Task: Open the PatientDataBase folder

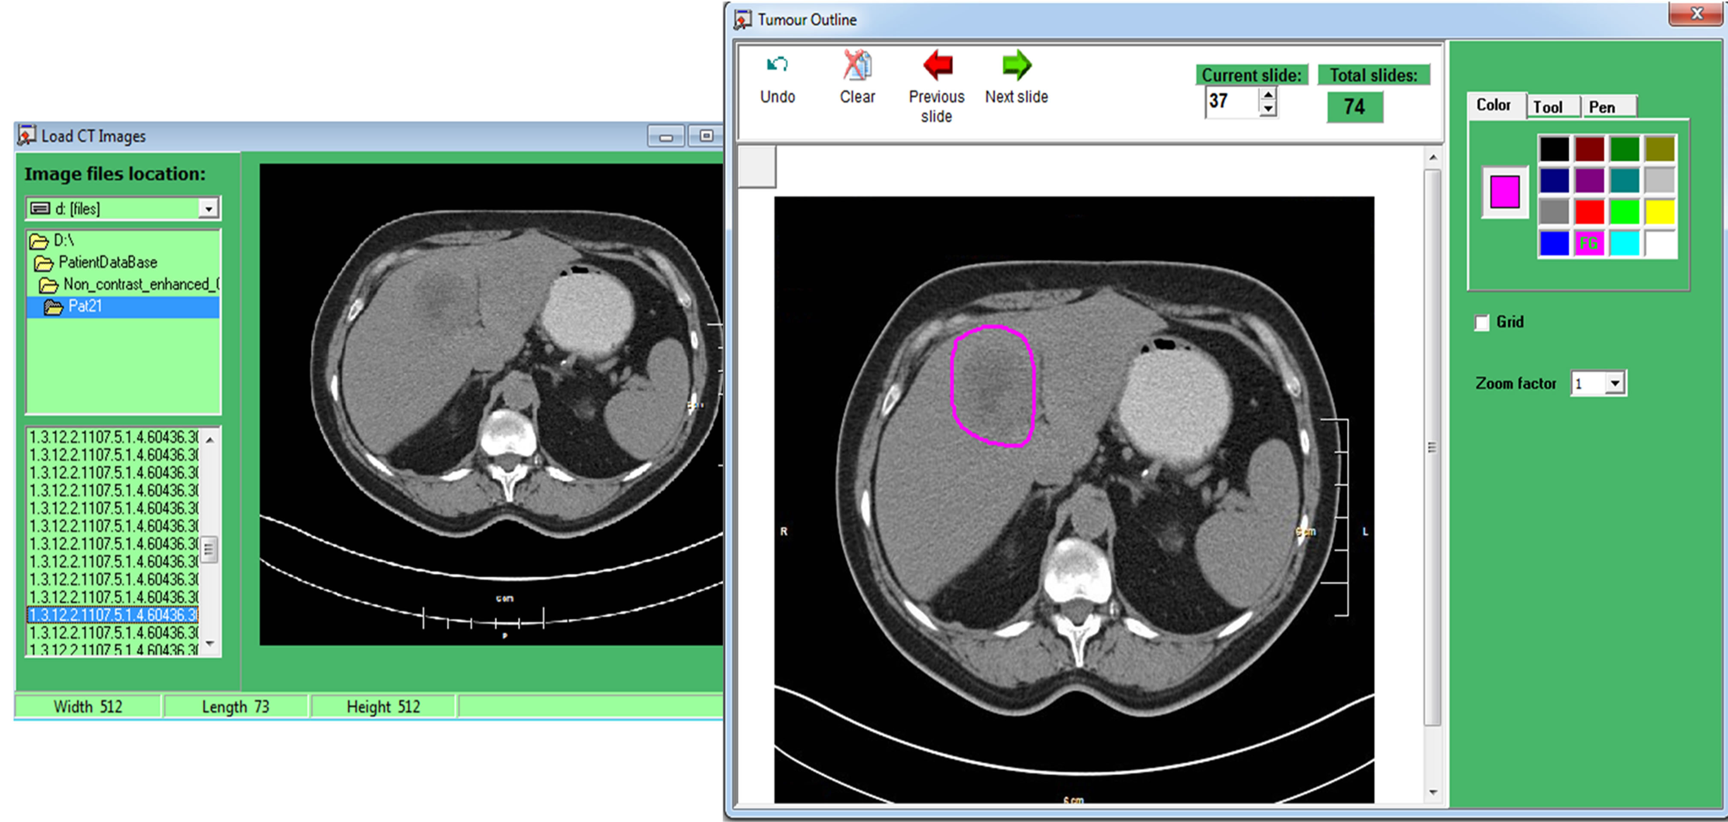Action: point(106,262)
